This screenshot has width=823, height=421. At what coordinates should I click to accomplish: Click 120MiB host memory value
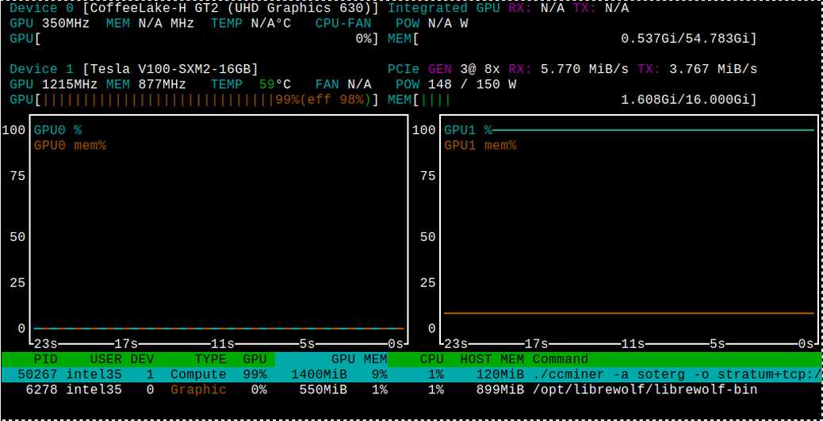pyautogui.click(x=500, y=375)
